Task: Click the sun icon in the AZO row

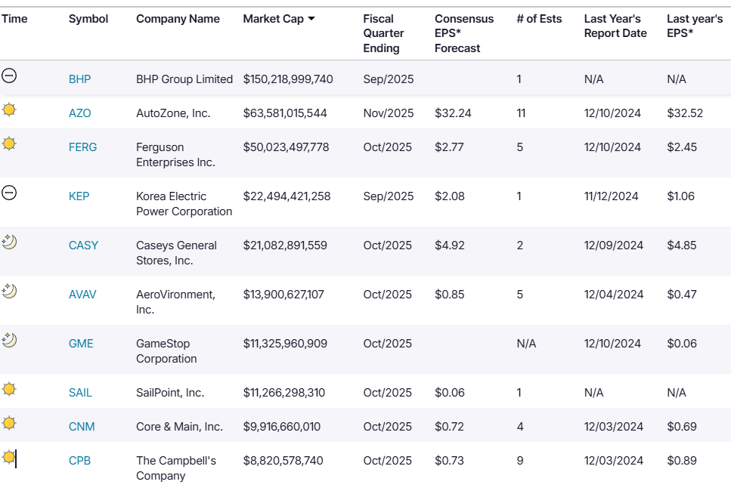Action: point(9,110)
